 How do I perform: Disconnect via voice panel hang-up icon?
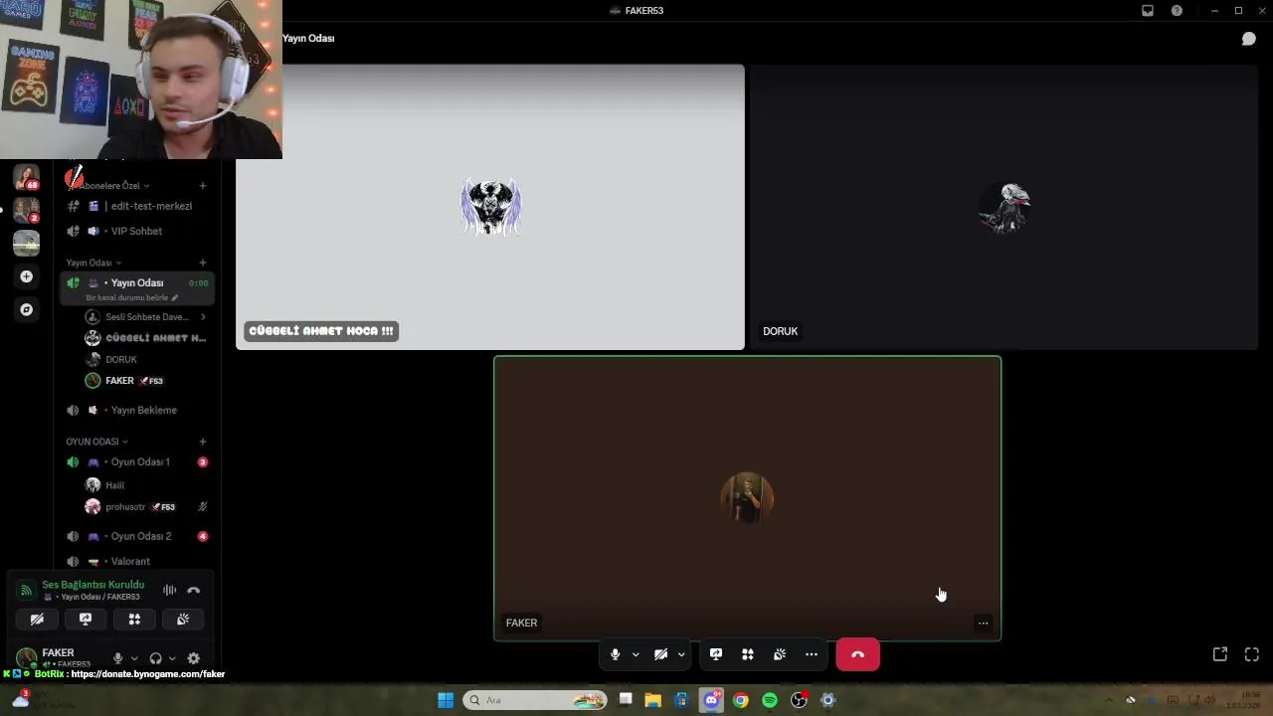pos(194,590)
